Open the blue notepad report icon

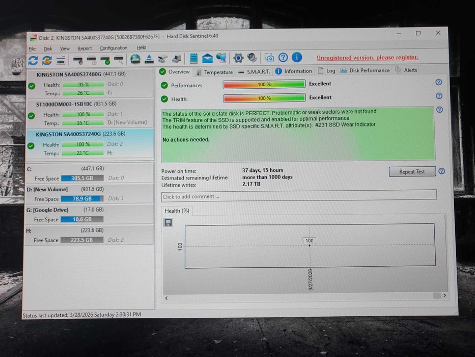click(x=193, y=58)
